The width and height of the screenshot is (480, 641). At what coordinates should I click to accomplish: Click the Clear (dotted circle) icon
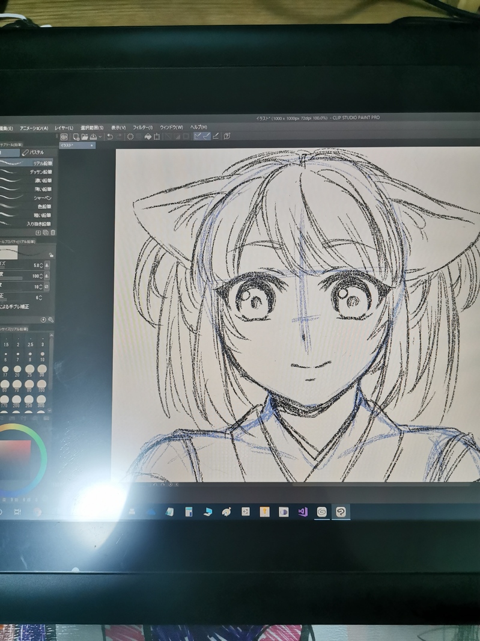tap(130, 136)
